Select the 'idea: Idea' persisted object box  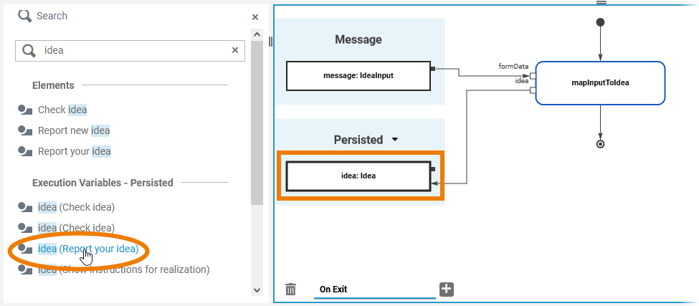(x=358, y=176)
